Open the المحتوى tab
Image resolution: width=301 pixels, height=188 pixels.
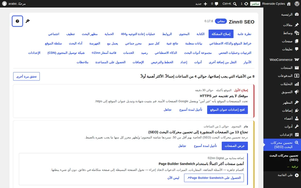coord(184,34)
